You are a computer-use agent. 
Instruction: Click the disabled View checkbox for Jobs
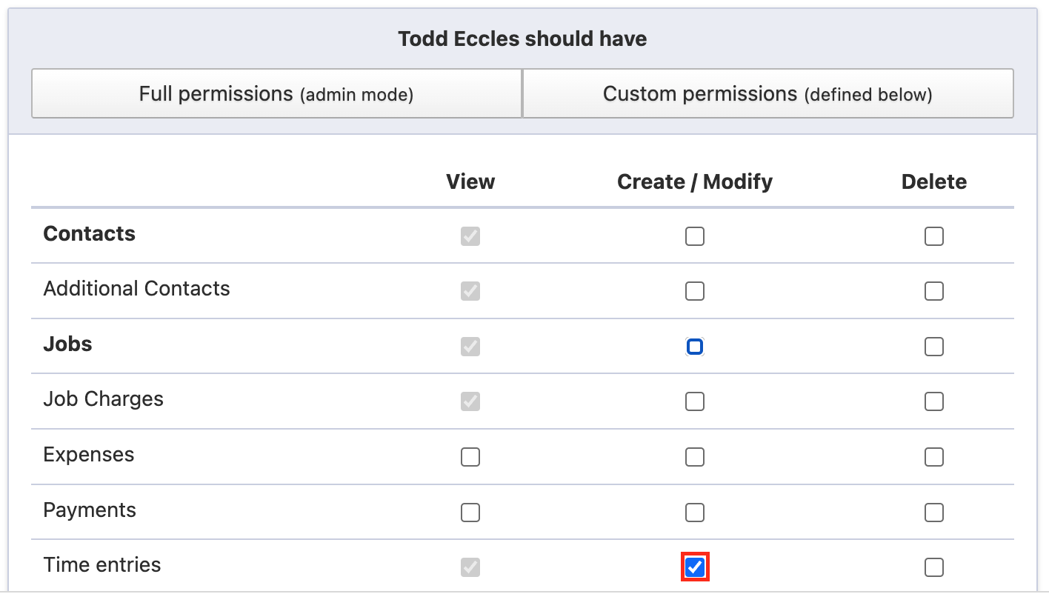470,347
